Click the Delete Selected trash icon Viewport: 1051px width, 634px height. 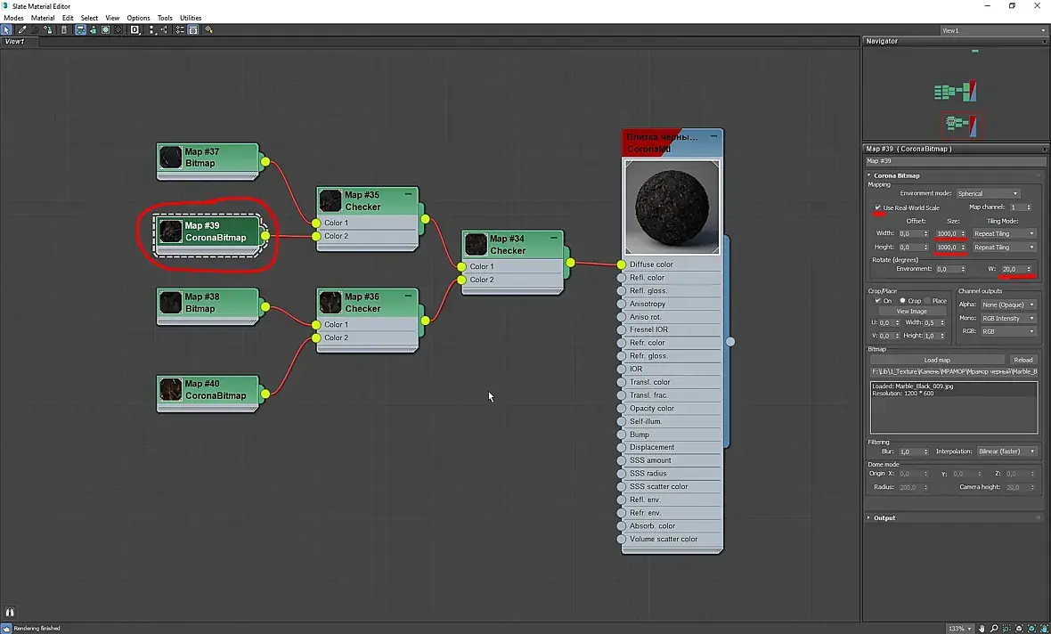pyautogui.click(x=63, y=29)
